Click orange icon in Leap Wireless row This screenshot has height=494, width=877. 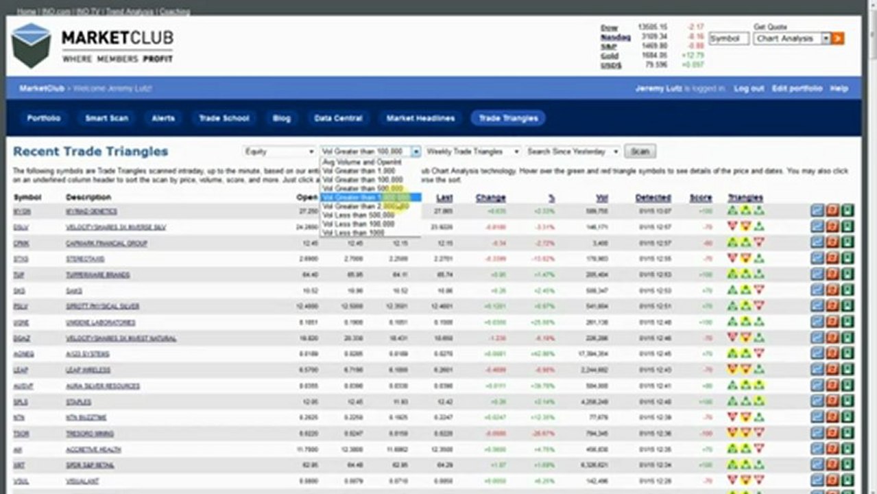[832, 370]
